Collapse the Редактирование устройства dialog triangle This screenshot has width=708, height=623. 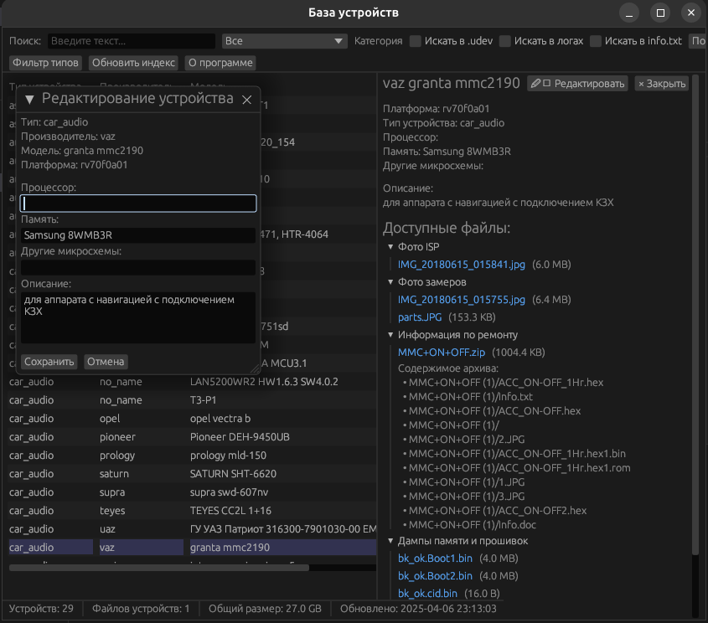(29, 100)
